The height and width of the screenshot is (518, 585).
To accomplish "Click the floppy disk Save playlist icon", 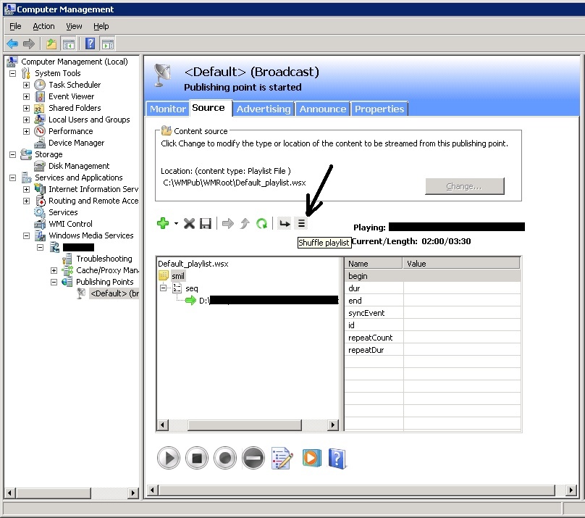I will [206, 224].
